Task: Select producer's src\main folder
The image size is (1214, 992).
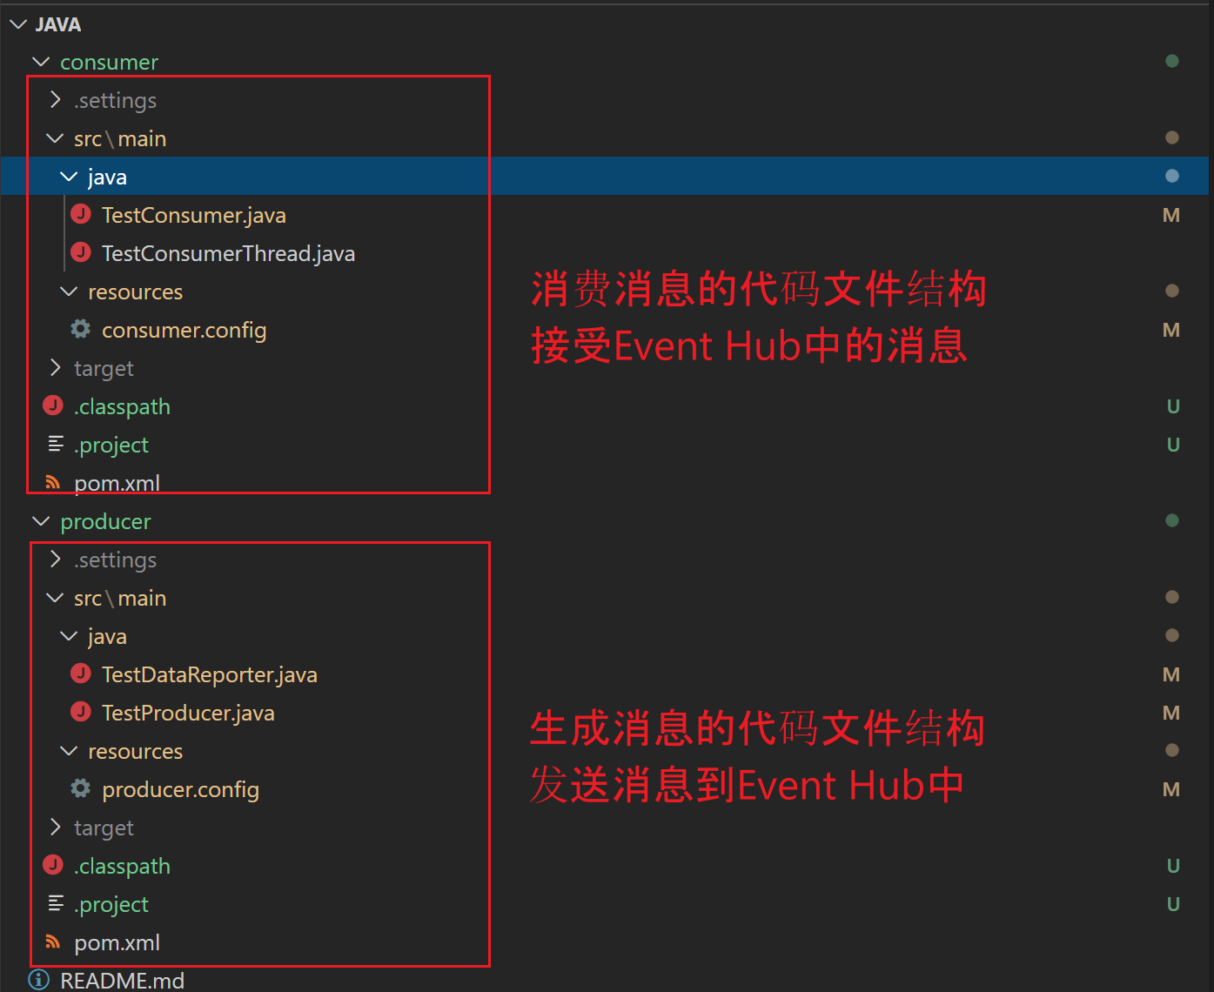Action: [120, 598]
